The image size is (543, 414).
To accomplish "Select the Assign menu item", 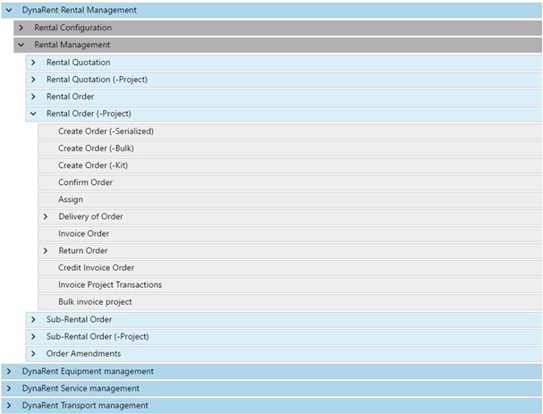I will click(x=71, y=199).
